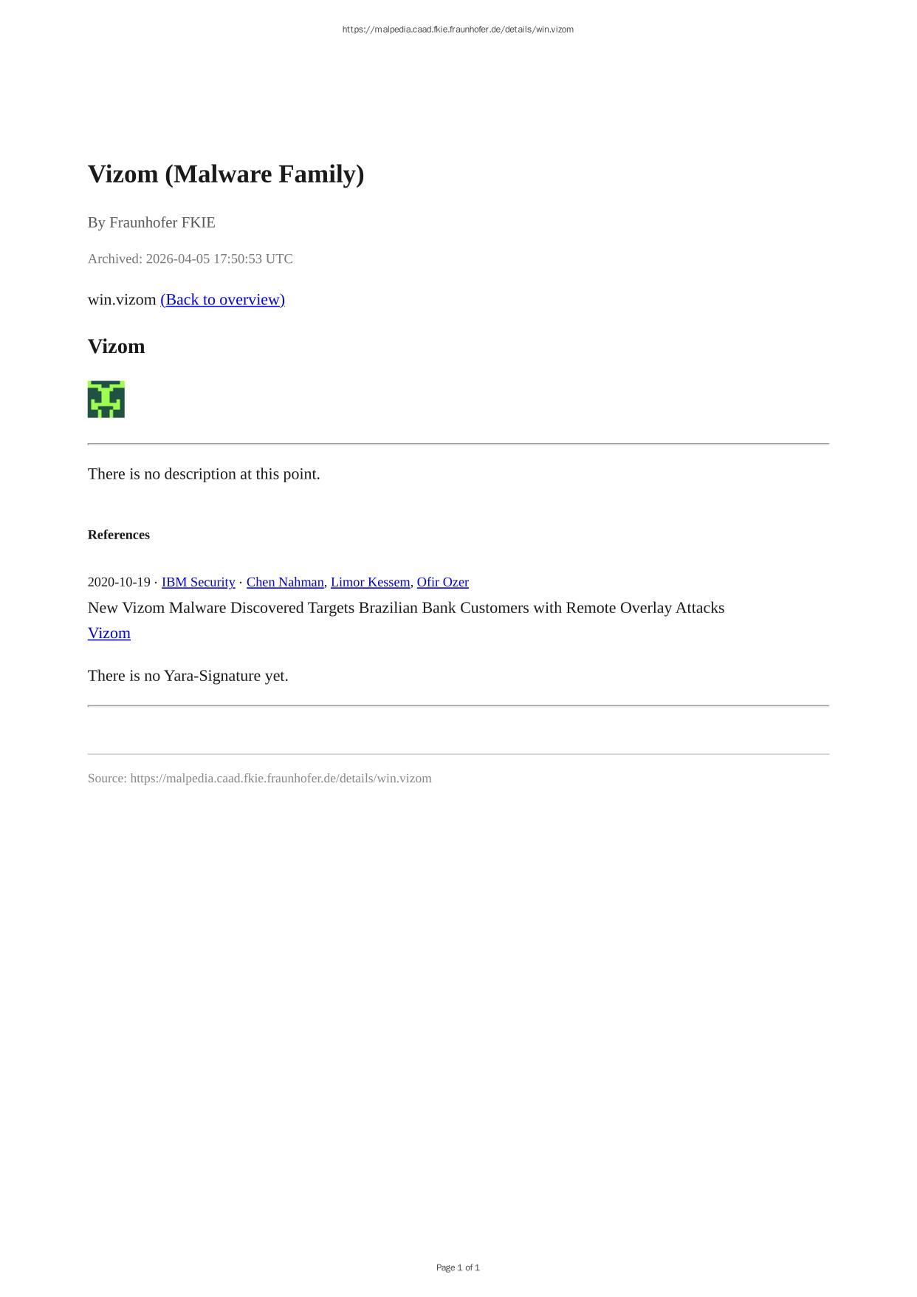Click the By Fraunhofer FKIE byline
This screenshot has height=1297, width=917.
(151, 222)
